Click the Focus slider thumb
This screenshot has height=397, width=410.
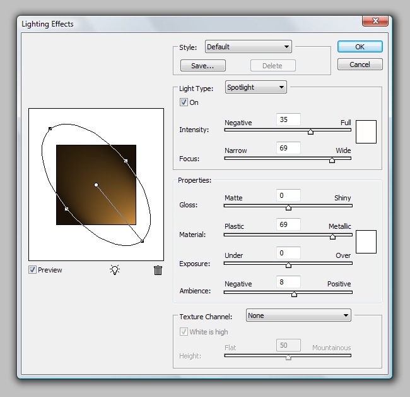pyautogui.click(x=332, y=160)
